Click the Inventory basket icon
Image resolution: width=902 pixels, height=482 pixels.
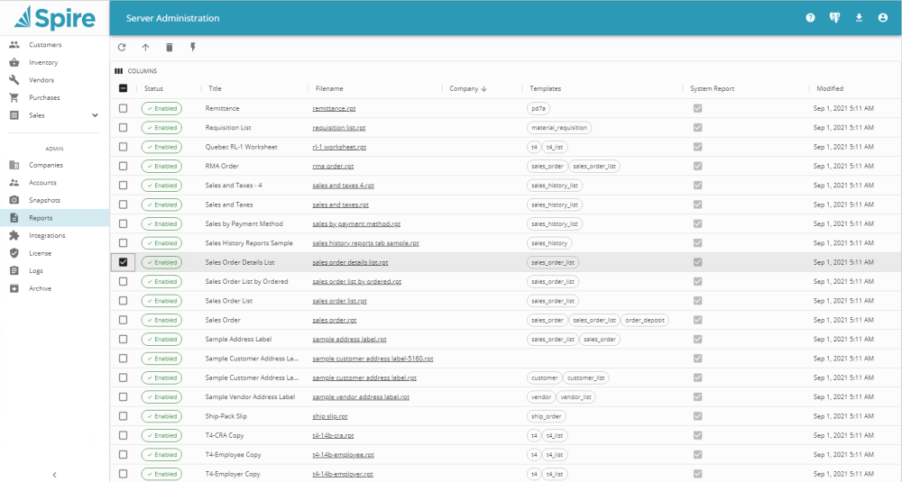(14, 62)
